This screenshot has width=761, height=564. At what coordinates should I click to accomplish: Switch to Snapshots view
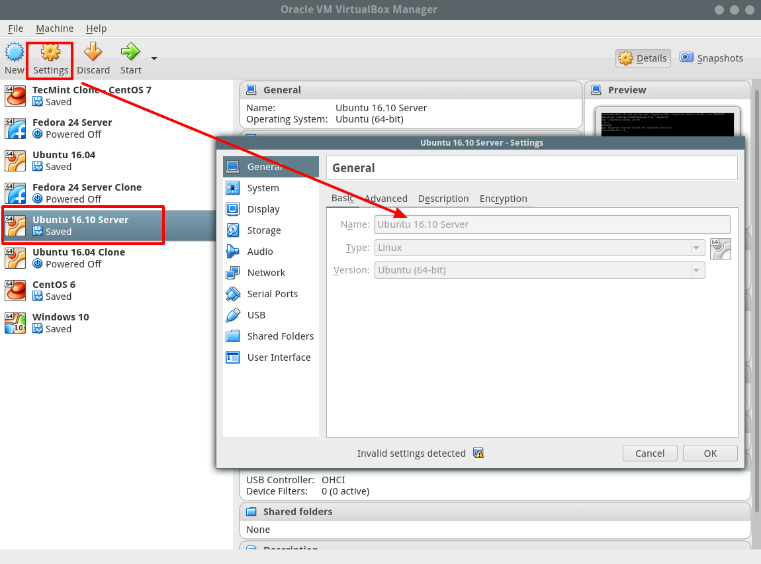711,58
